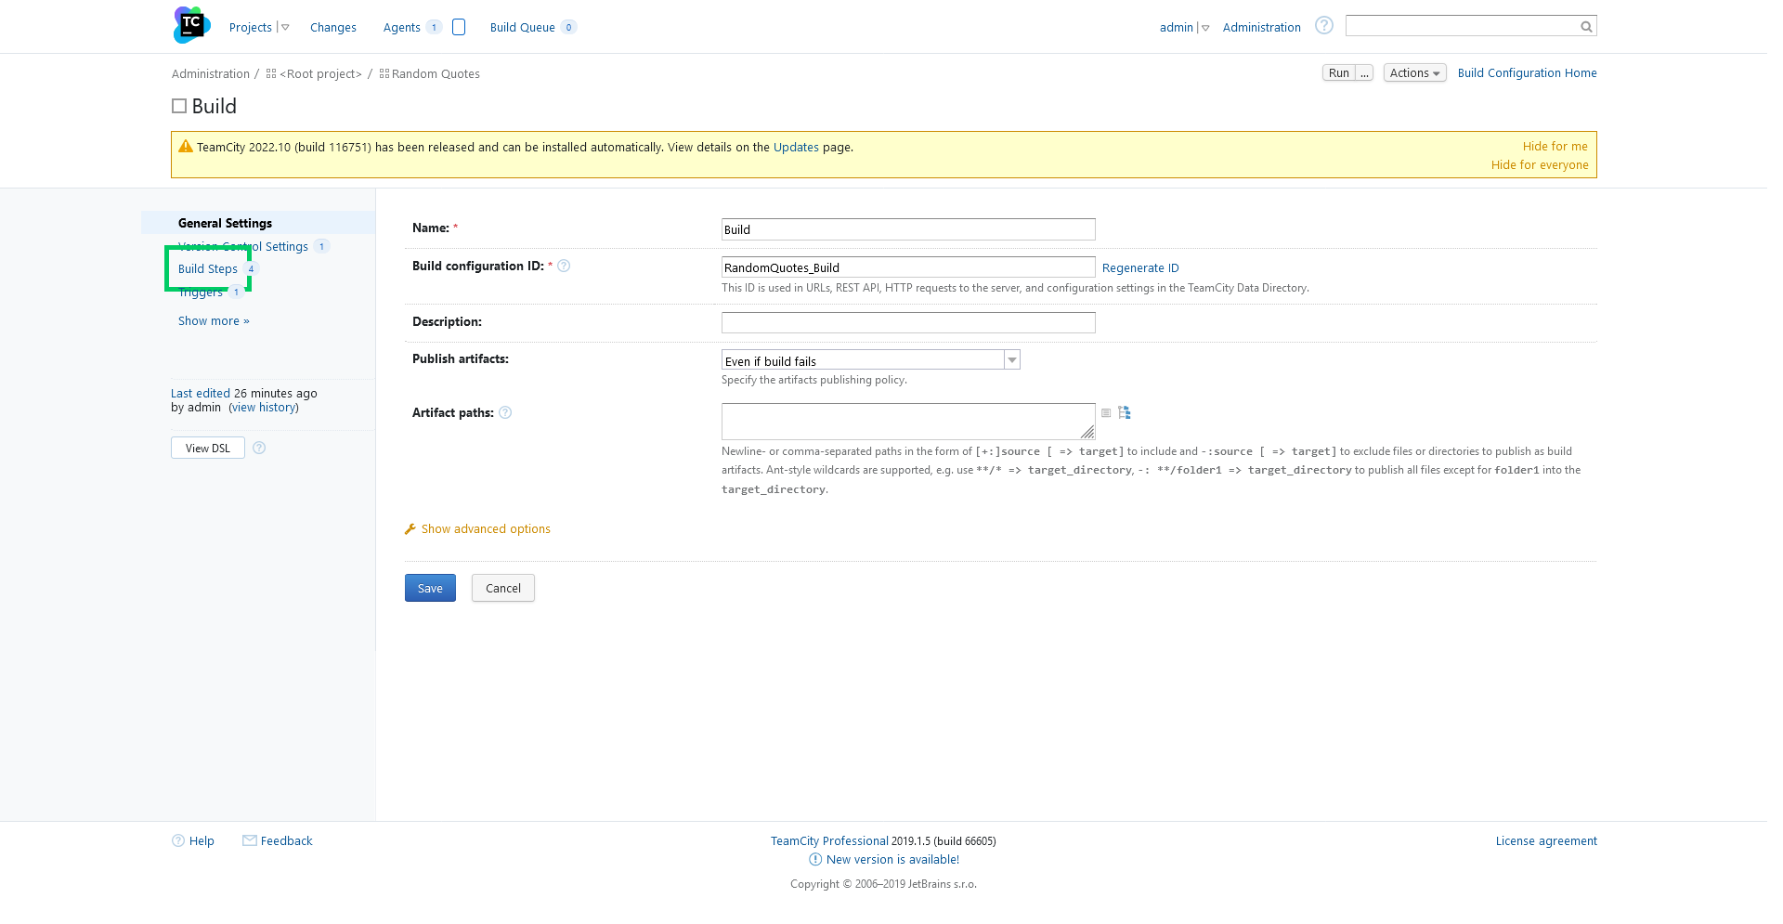Click the search magnifier icon
Image resolution: width=1783 pixels, height=924 pixels.
[x=1586, y=27]
